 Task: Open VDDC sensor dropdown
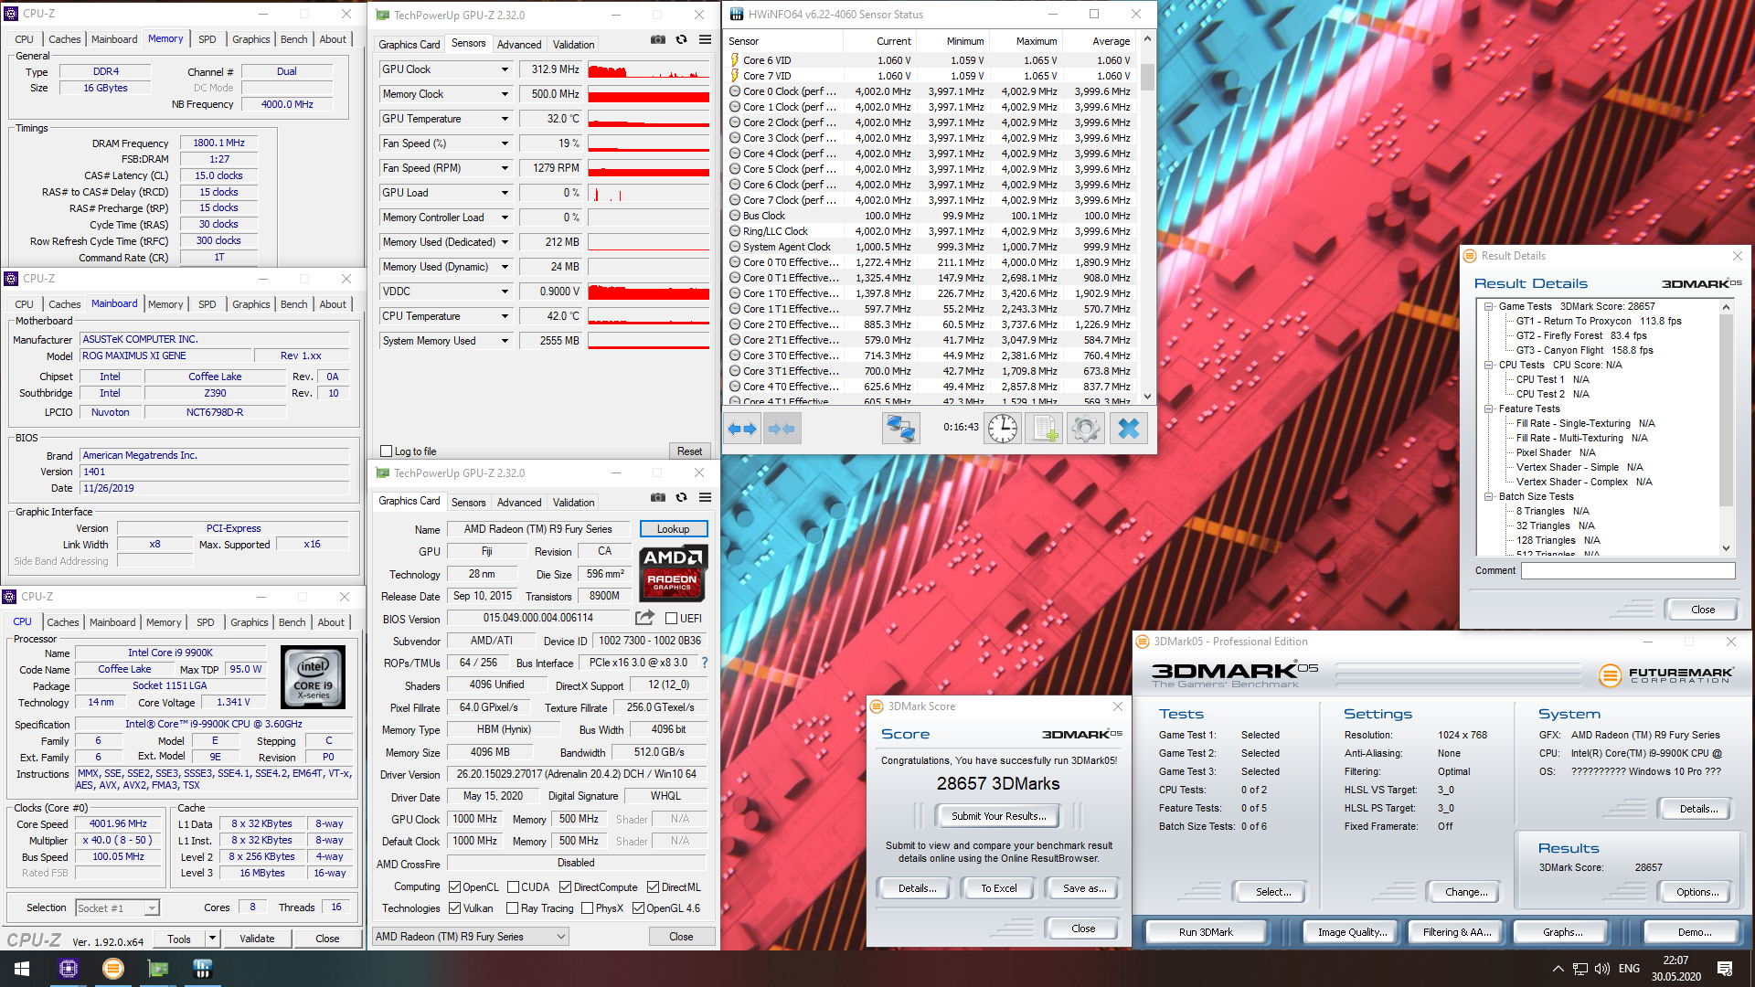coord(505,292)
